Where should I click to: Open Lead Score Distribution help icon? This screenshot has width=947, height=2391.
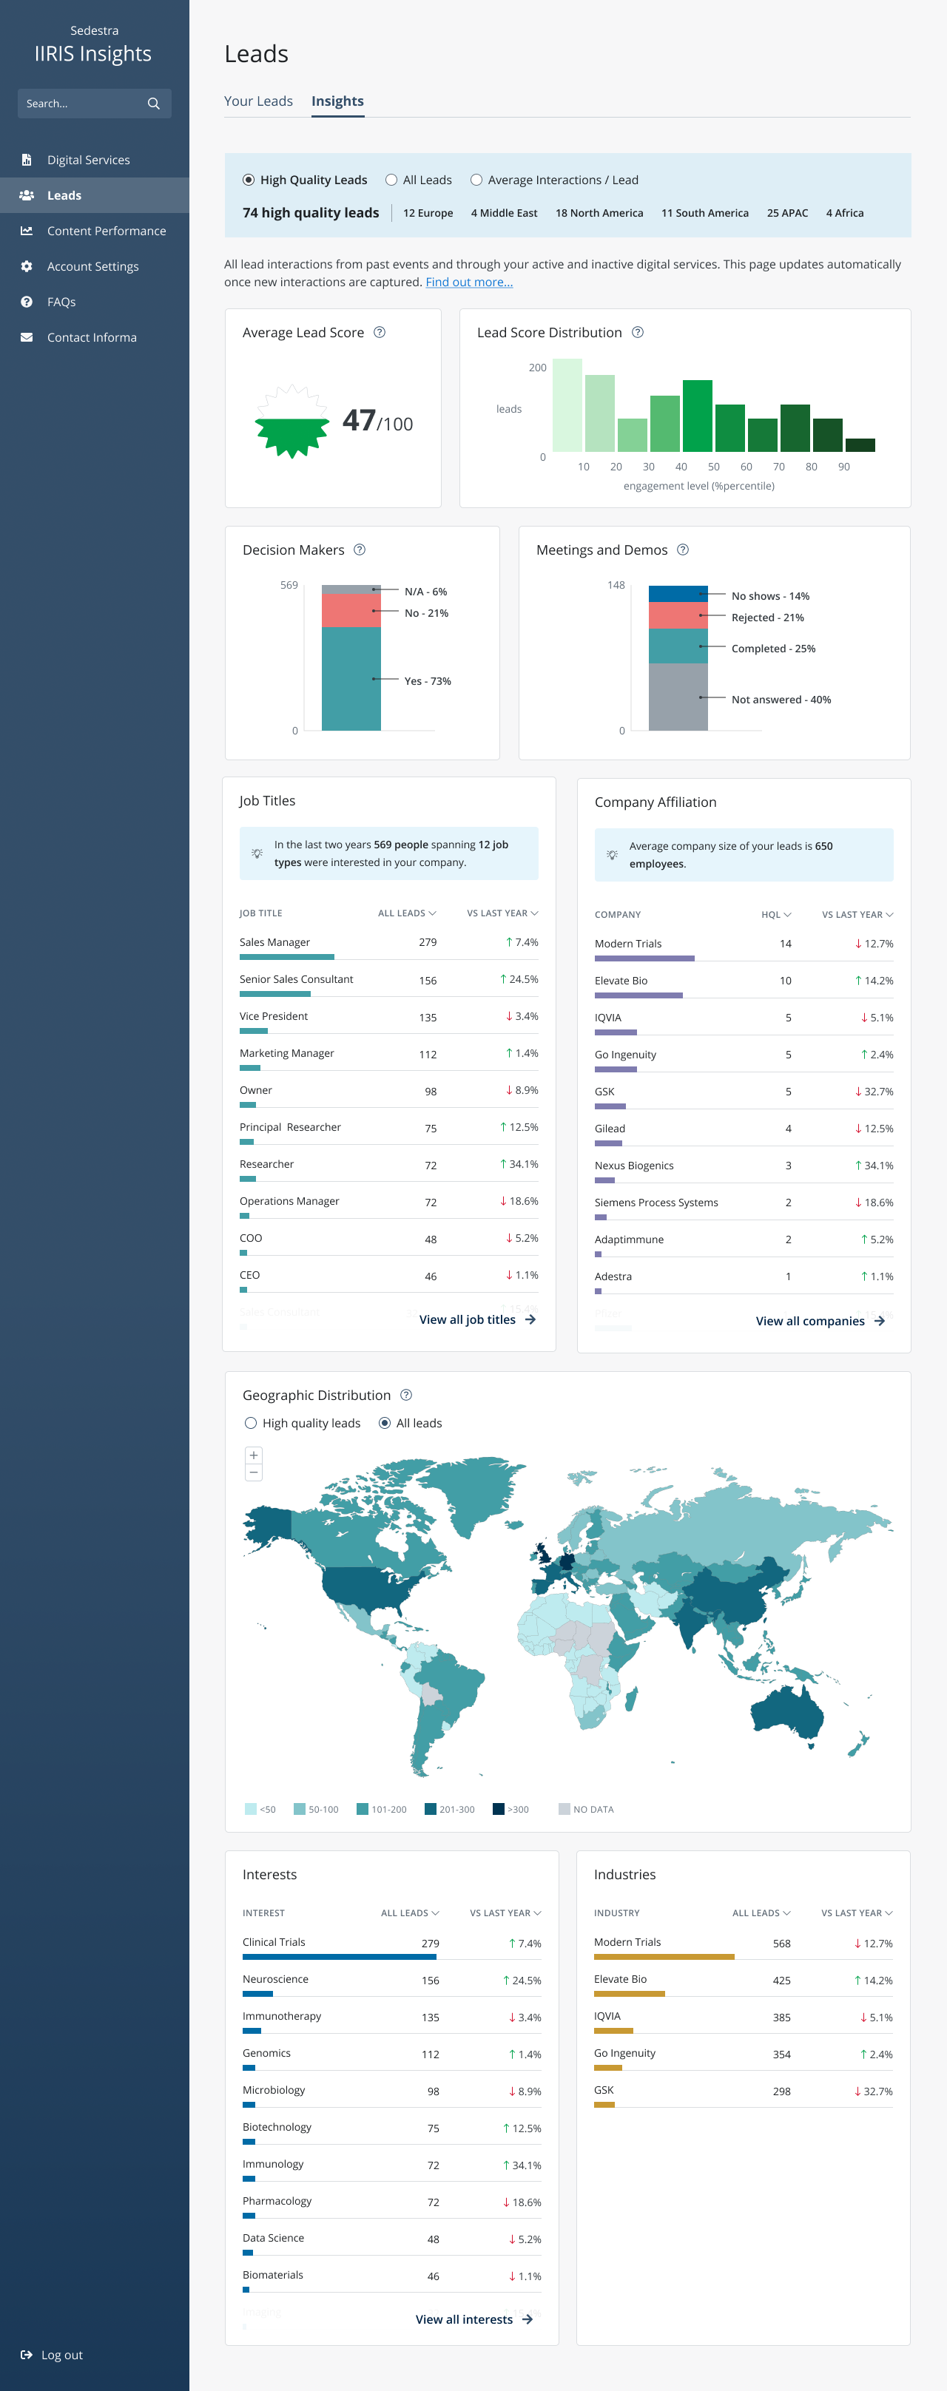[x=638, y=332]
